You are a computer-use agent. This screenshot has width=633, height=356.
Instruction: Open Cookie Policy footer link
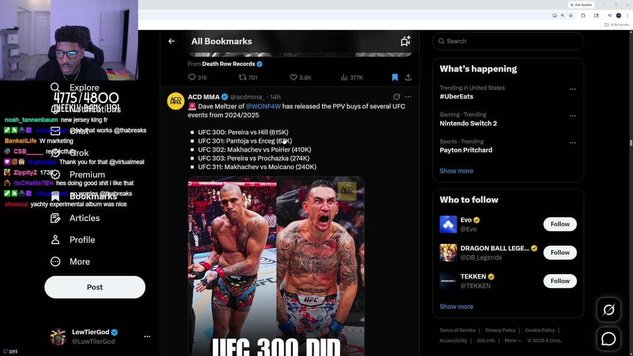[540, 330]
